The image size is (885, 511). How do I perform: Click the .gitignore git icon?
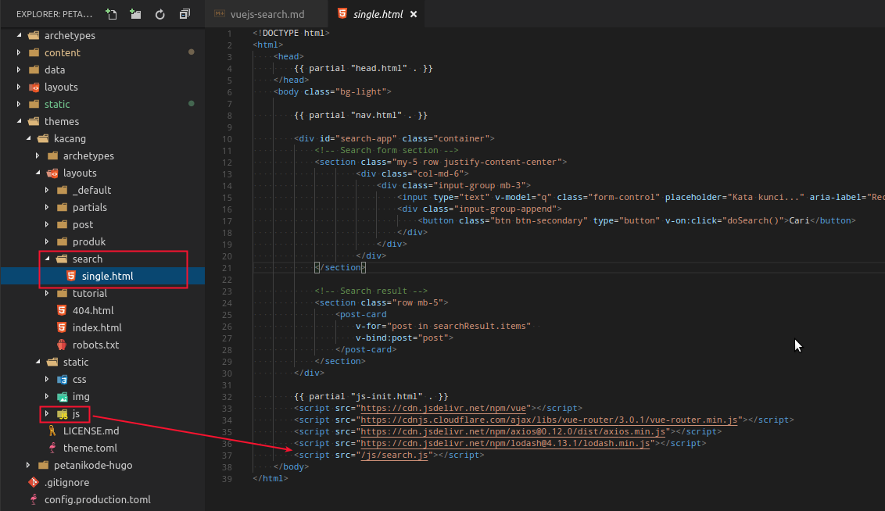(x=34, y=482)
